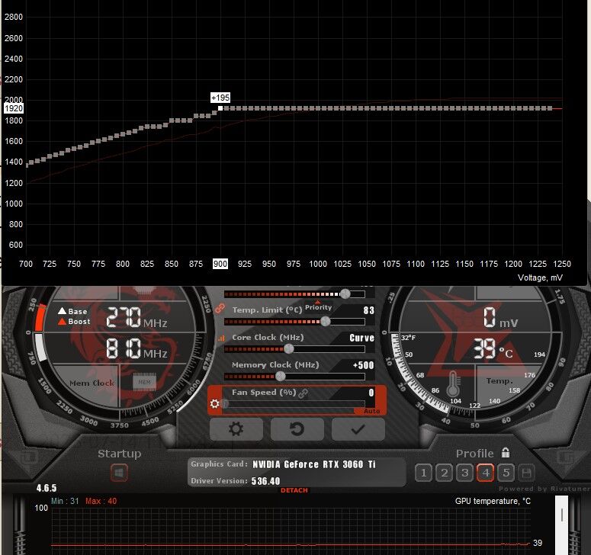This screenshot has height=555, width=591.
Task: Click the DETACH monitor link
Action: pos(294,490)
